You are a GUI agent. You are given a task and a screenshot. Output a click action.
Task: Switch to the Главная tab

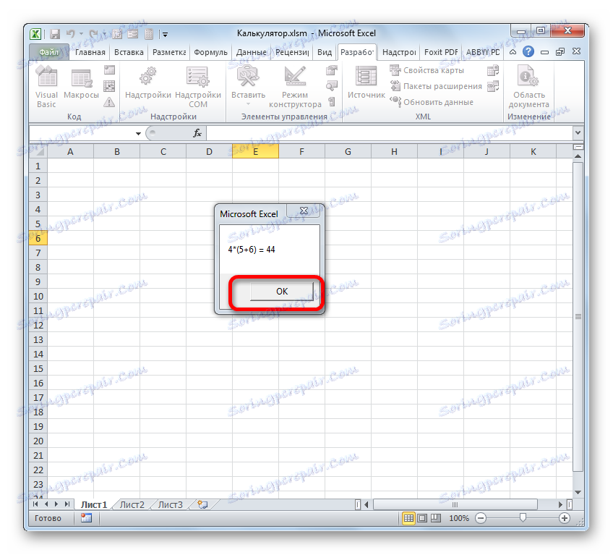(90, 52)
